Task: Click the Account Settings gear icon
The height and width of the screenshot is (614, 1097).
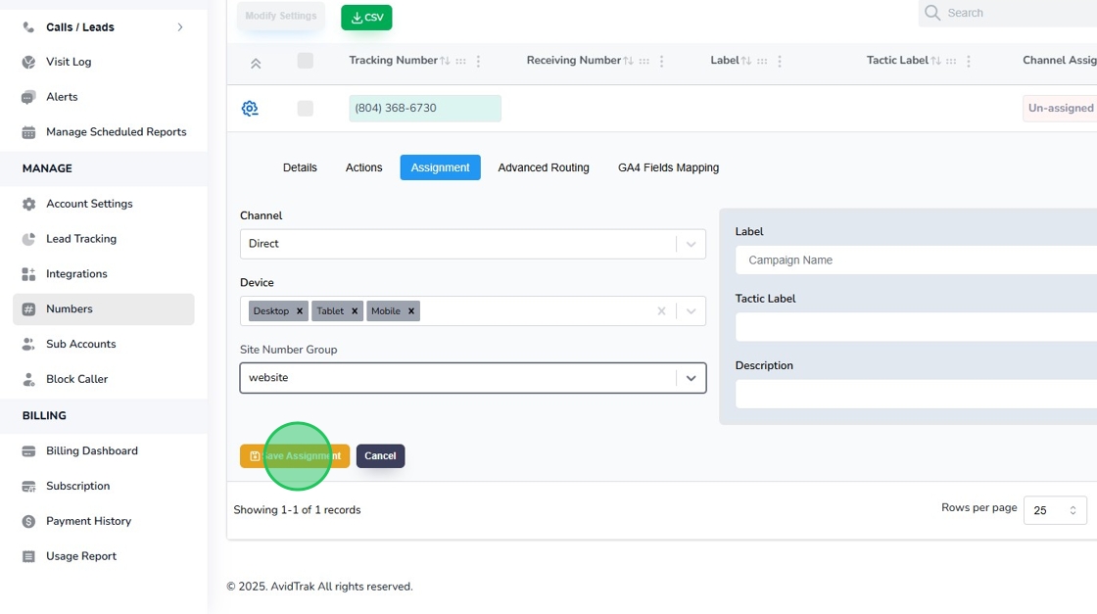Action: pyautogui.click(x=28, y=205)
